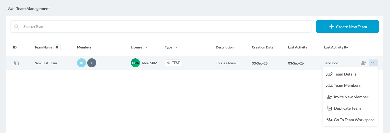
Task: Click the team count badge showing 8
Action: click(x=57, y=47)
